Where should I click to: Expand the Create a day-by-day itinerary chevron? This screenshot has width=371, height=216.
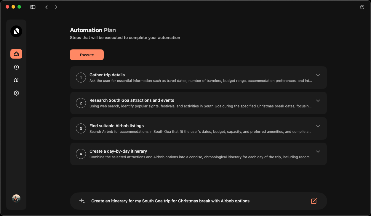click(318, 151)
